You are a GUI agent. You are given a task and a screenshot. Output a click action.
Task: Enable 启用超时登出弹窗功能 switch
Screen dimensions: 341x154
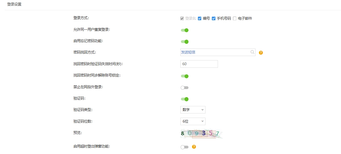coord(185,147)
